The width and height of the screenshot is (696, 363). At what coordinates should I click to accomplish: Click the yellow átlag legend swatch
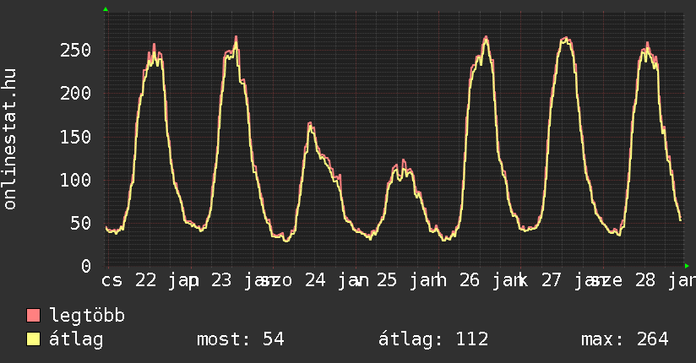point(34,340)
